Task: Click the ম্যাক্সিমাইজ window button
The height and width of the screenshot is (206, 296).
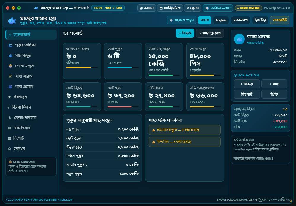Action: (x=170, y=8)
